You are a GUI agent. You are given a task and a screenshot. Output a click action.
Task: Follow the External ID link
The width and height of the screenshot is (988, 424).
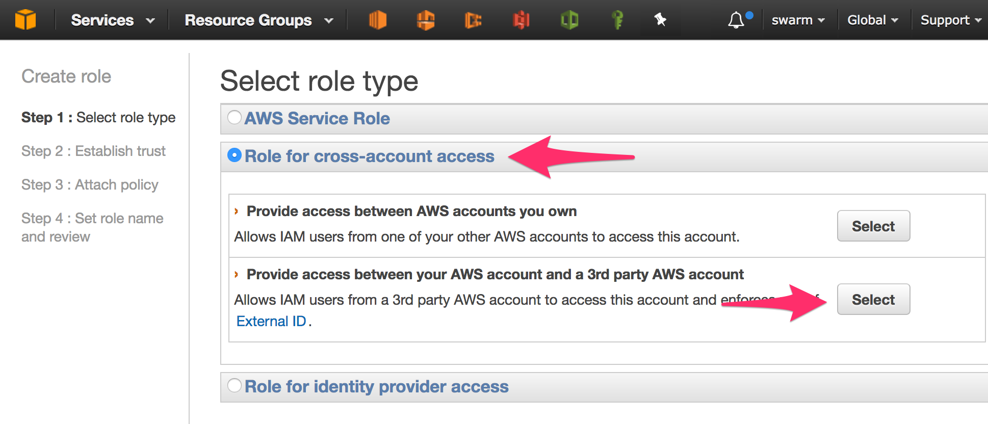[x=271, y=322]
